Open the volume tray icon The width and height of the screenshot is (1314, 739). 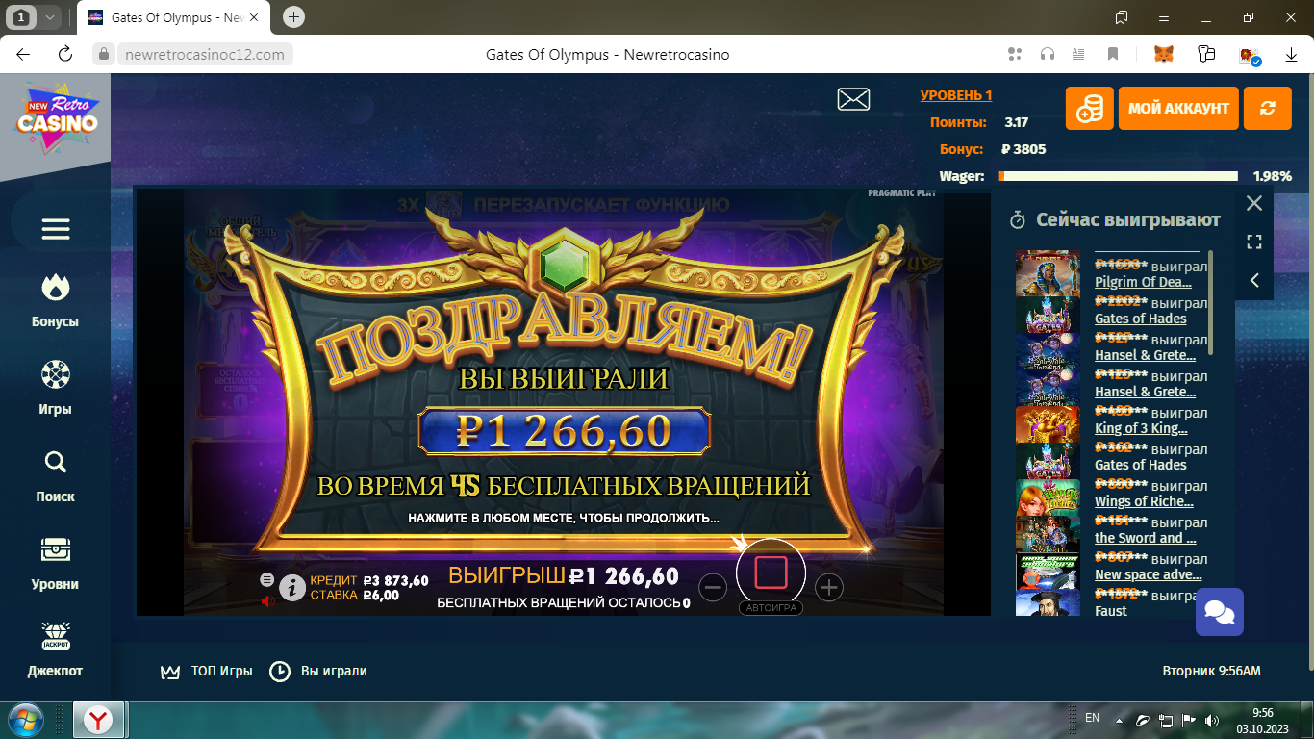pyautogui.click(x=1211, y=720)
